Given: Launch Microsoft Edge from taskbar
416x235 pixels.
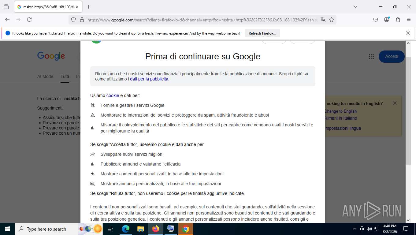Looking at the screenshot, I should point(126,229).
